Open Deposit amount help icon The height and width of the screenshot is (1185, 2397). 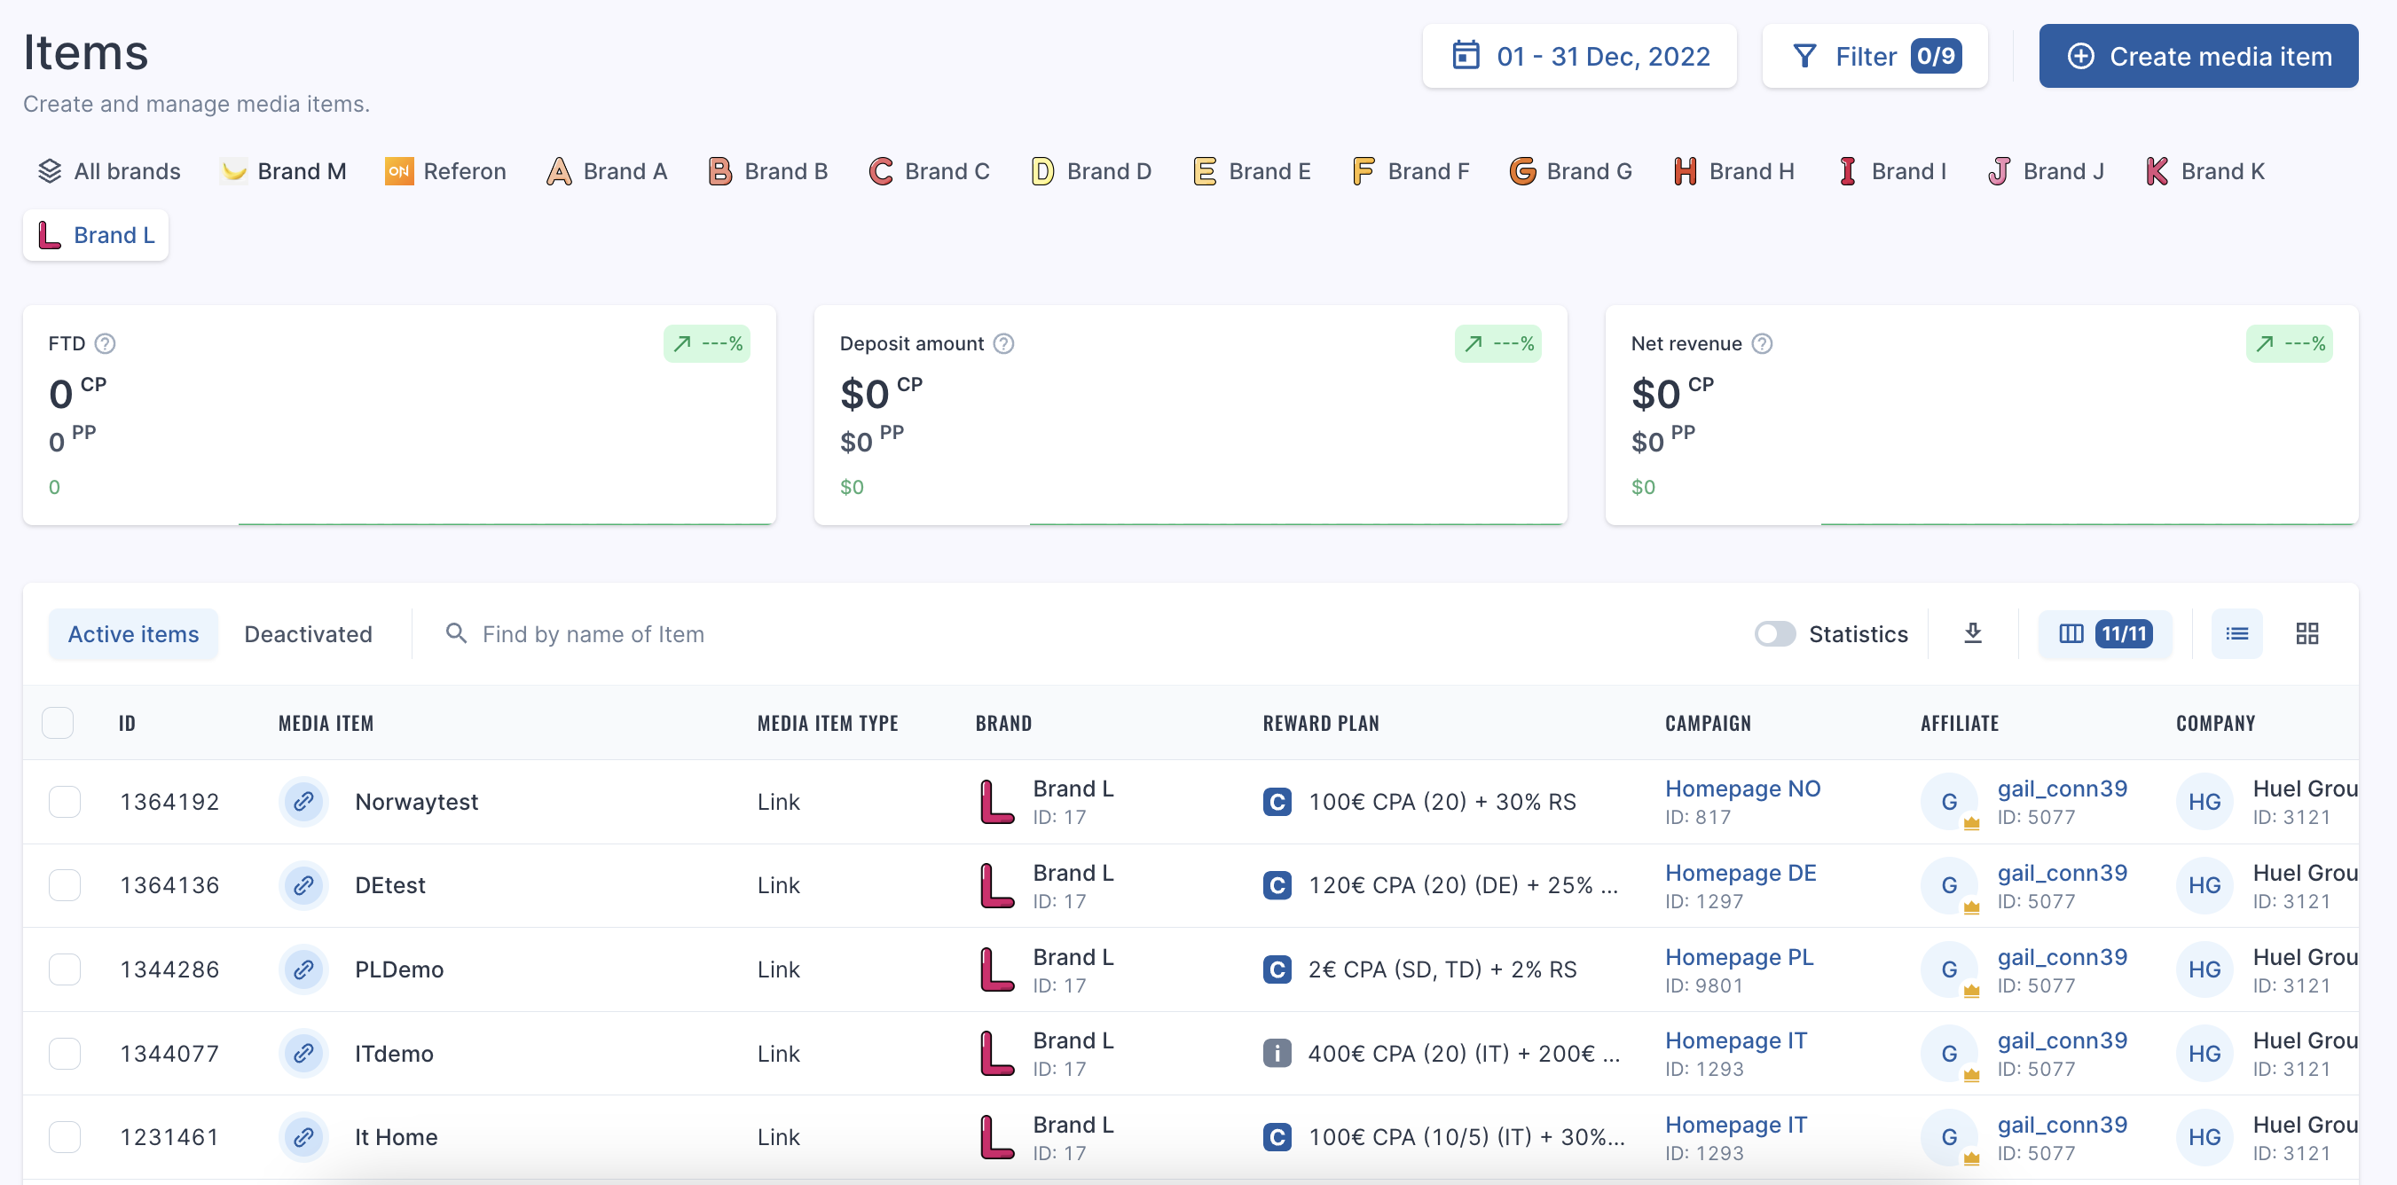1003,343
